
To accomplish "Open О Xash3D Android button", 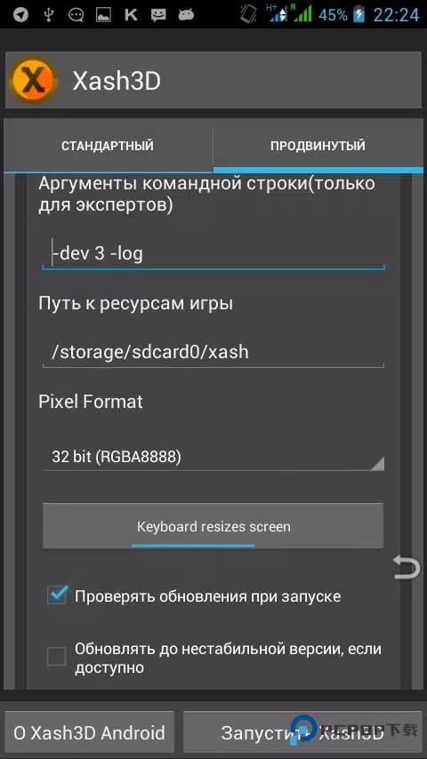I will 89,732.
